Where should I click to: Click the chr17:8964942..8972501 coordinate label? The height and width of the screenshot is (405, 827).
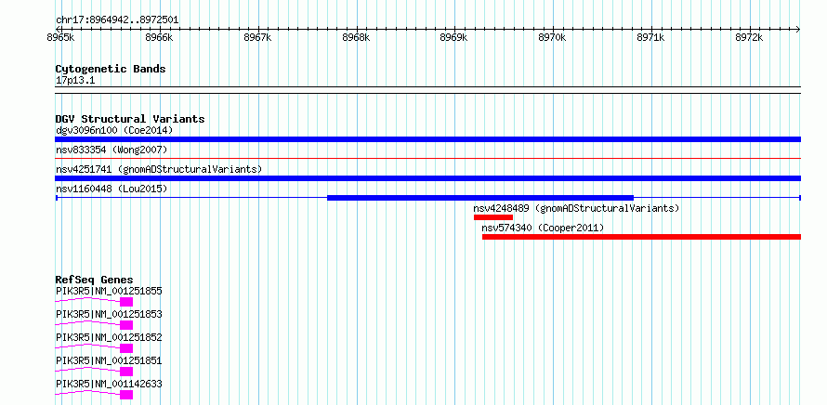[x=117, y=20]
